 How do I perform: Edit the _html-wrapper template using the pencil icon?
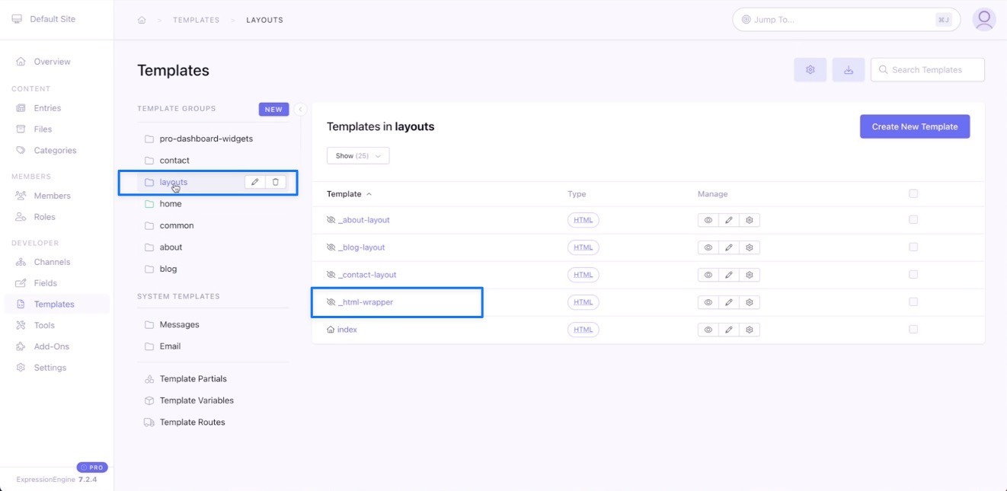tap(728, 301)
